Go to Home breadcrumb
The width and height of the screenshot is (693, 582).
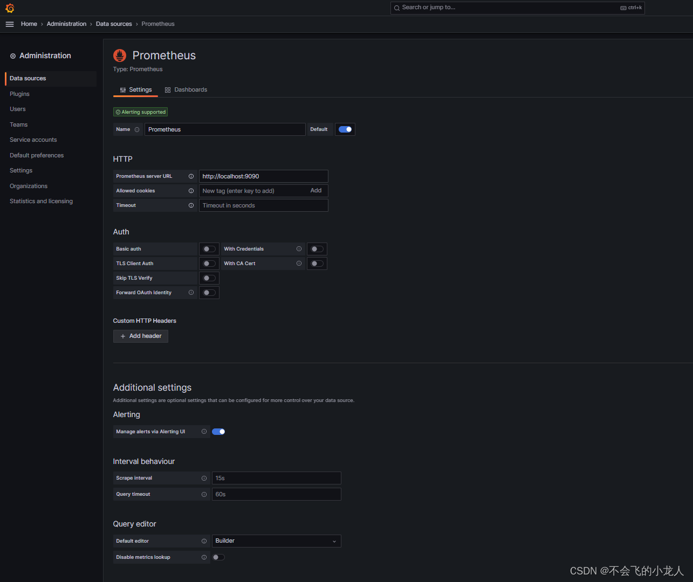pos(29,24)
